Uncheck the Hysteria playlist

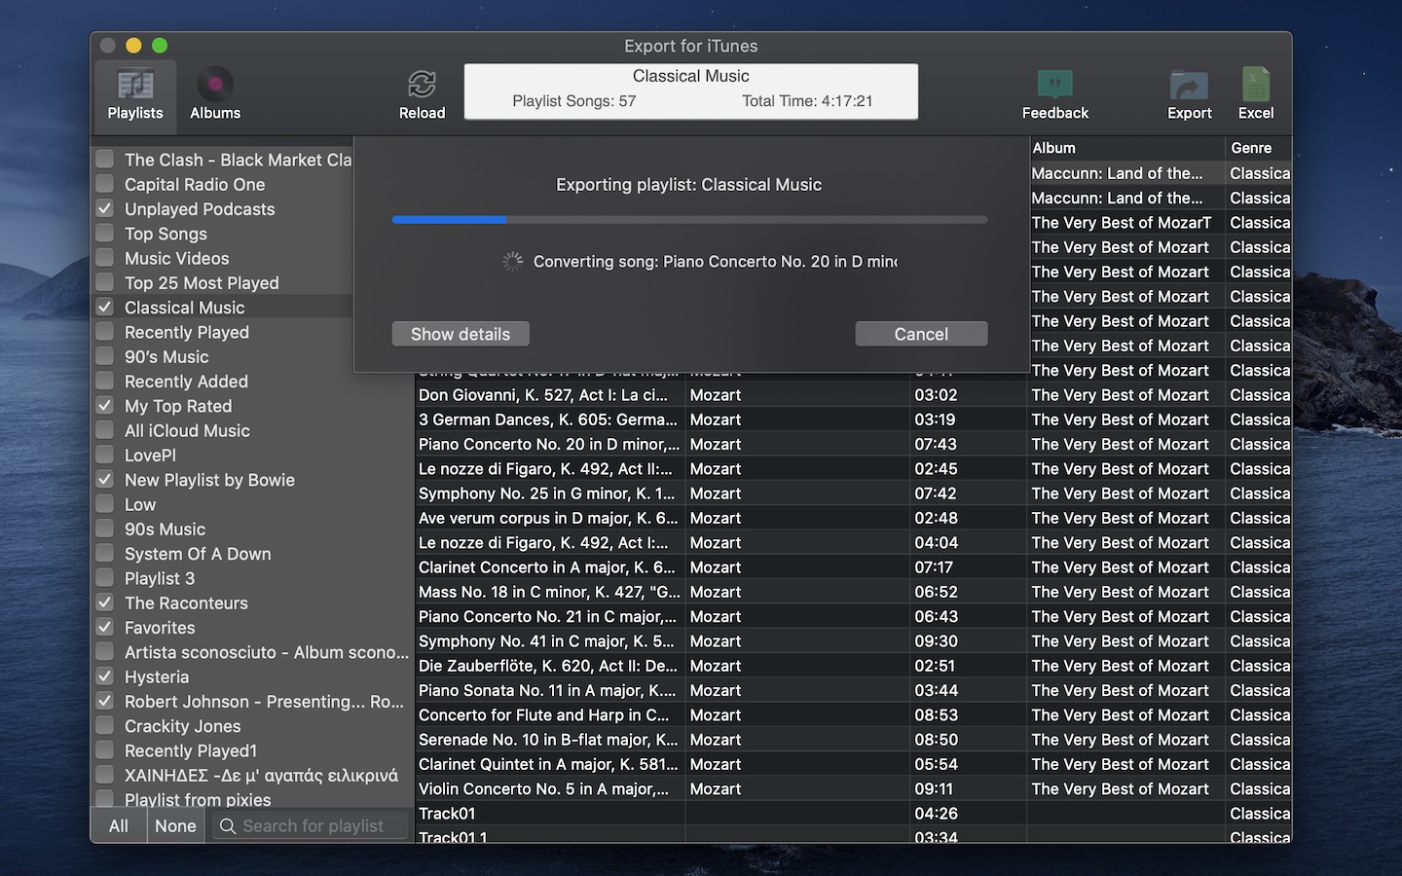[x=105, y=676]
